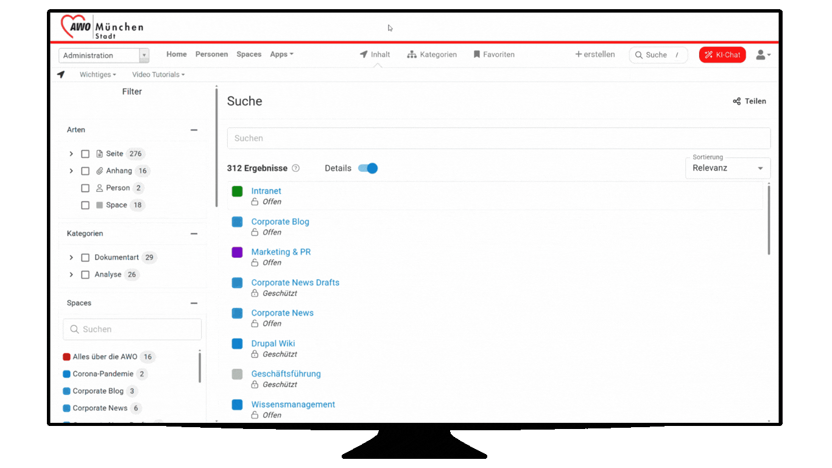Click the blue Corona-Pandemie color swatch

pyautogui.click(x=67, y=374)
